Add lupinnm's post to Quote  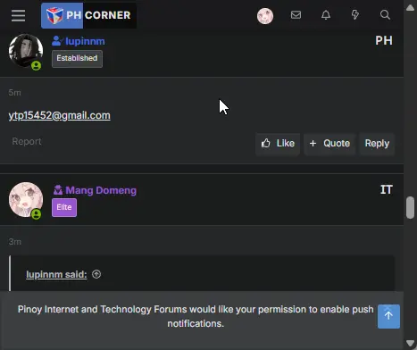[329, 144]
